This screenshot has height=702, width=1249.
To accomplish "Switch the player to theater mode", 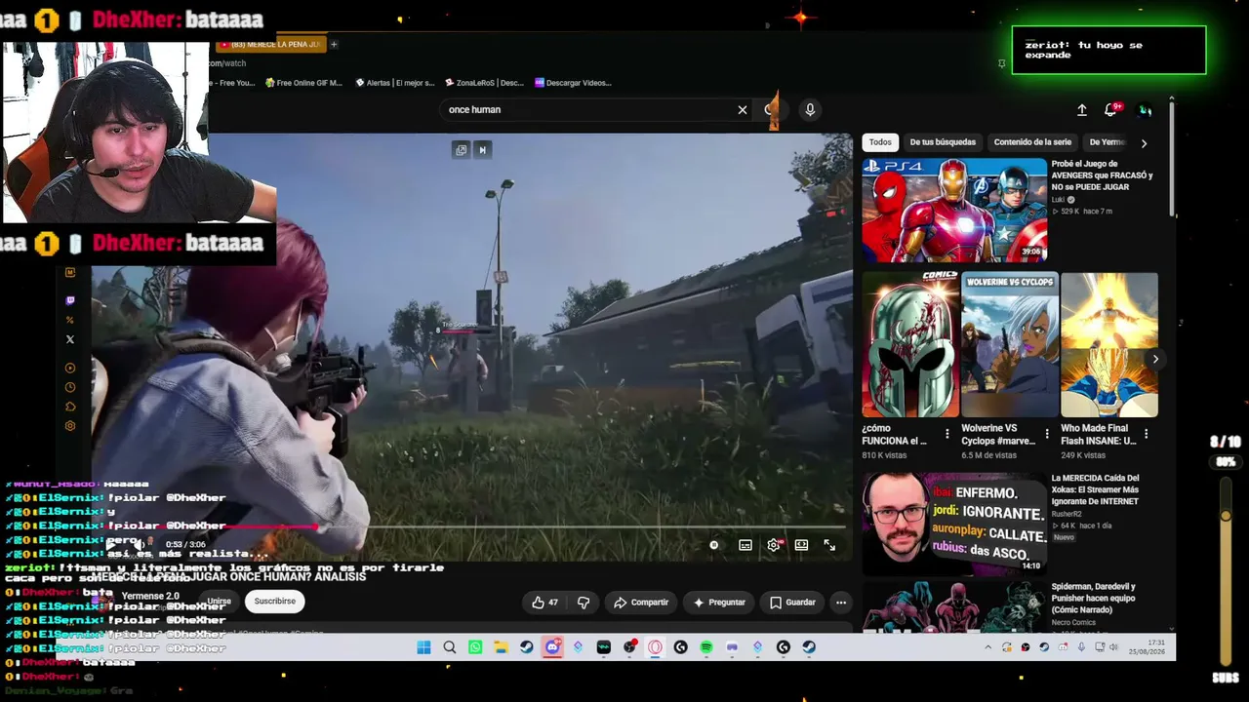I will pyautogui.click(x=801, y=545).
